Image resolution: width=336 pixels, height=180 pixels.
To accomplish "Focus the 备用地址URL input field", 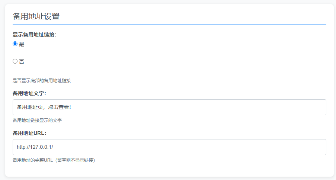I will [169, 147].
